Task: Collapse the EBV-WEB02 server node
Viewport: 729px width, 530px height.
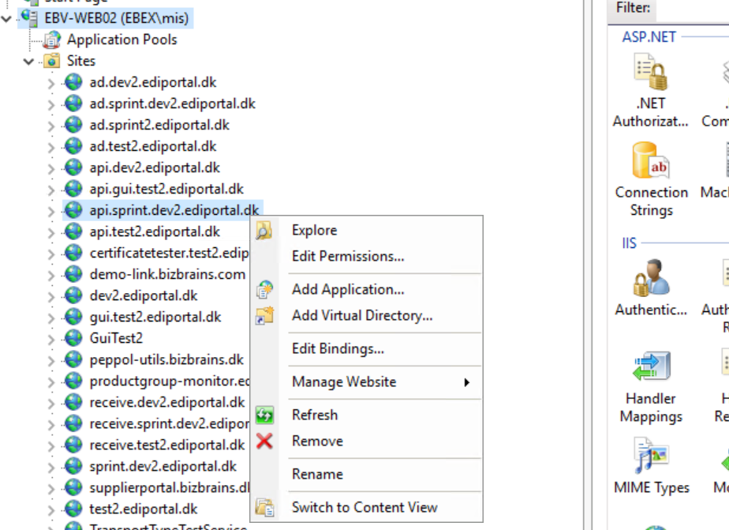Action: click(7, 18)
